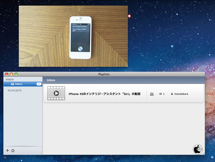Click the PLAYLISTS section header
This screenshot has height=162, width=215.
point(14,90)
